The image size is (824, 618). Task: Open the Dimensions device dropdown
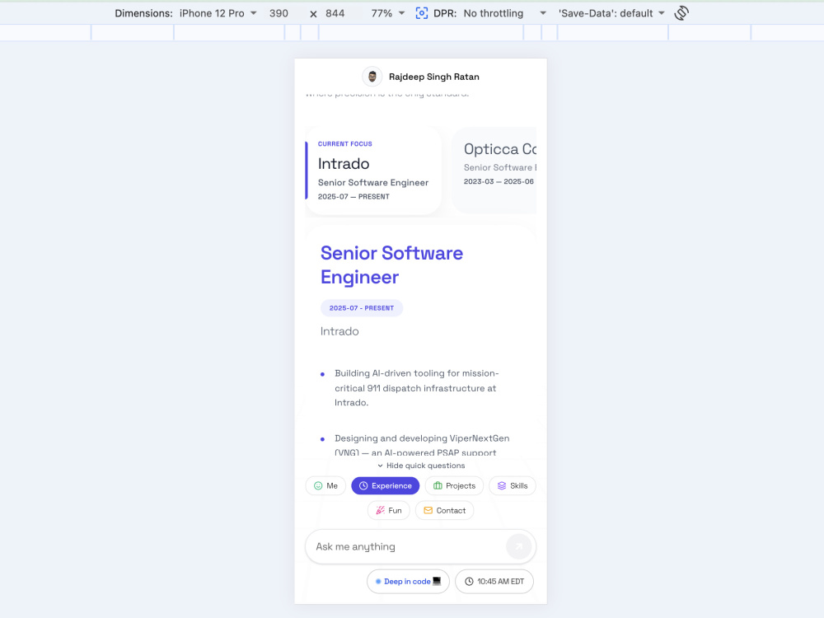(x=218, y=13)
